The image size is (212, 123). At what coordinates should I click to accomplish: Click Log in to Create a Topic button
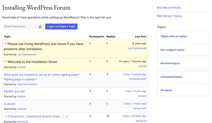61,27
